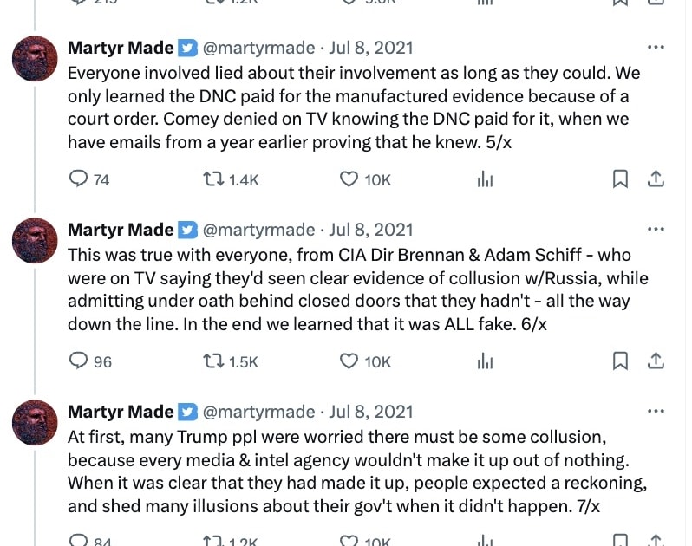Open more options for the 7/x tweet
692x546 pixels.
(x=656, y=412)
